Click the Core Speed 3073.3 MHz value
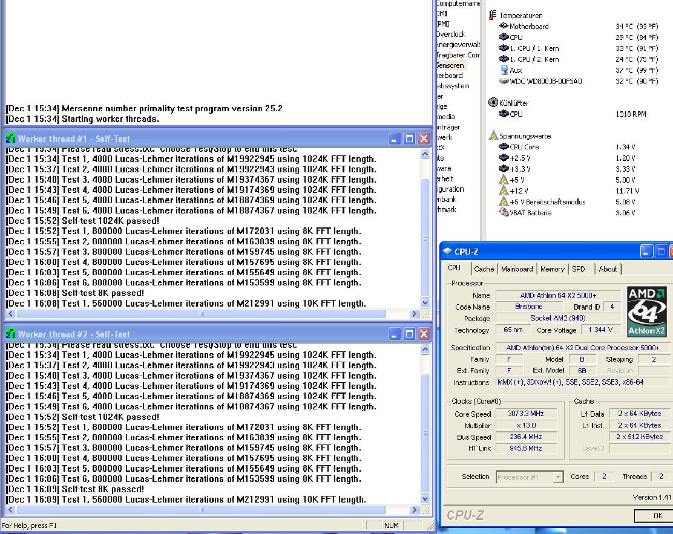673x534 pixels. [526, 414]
